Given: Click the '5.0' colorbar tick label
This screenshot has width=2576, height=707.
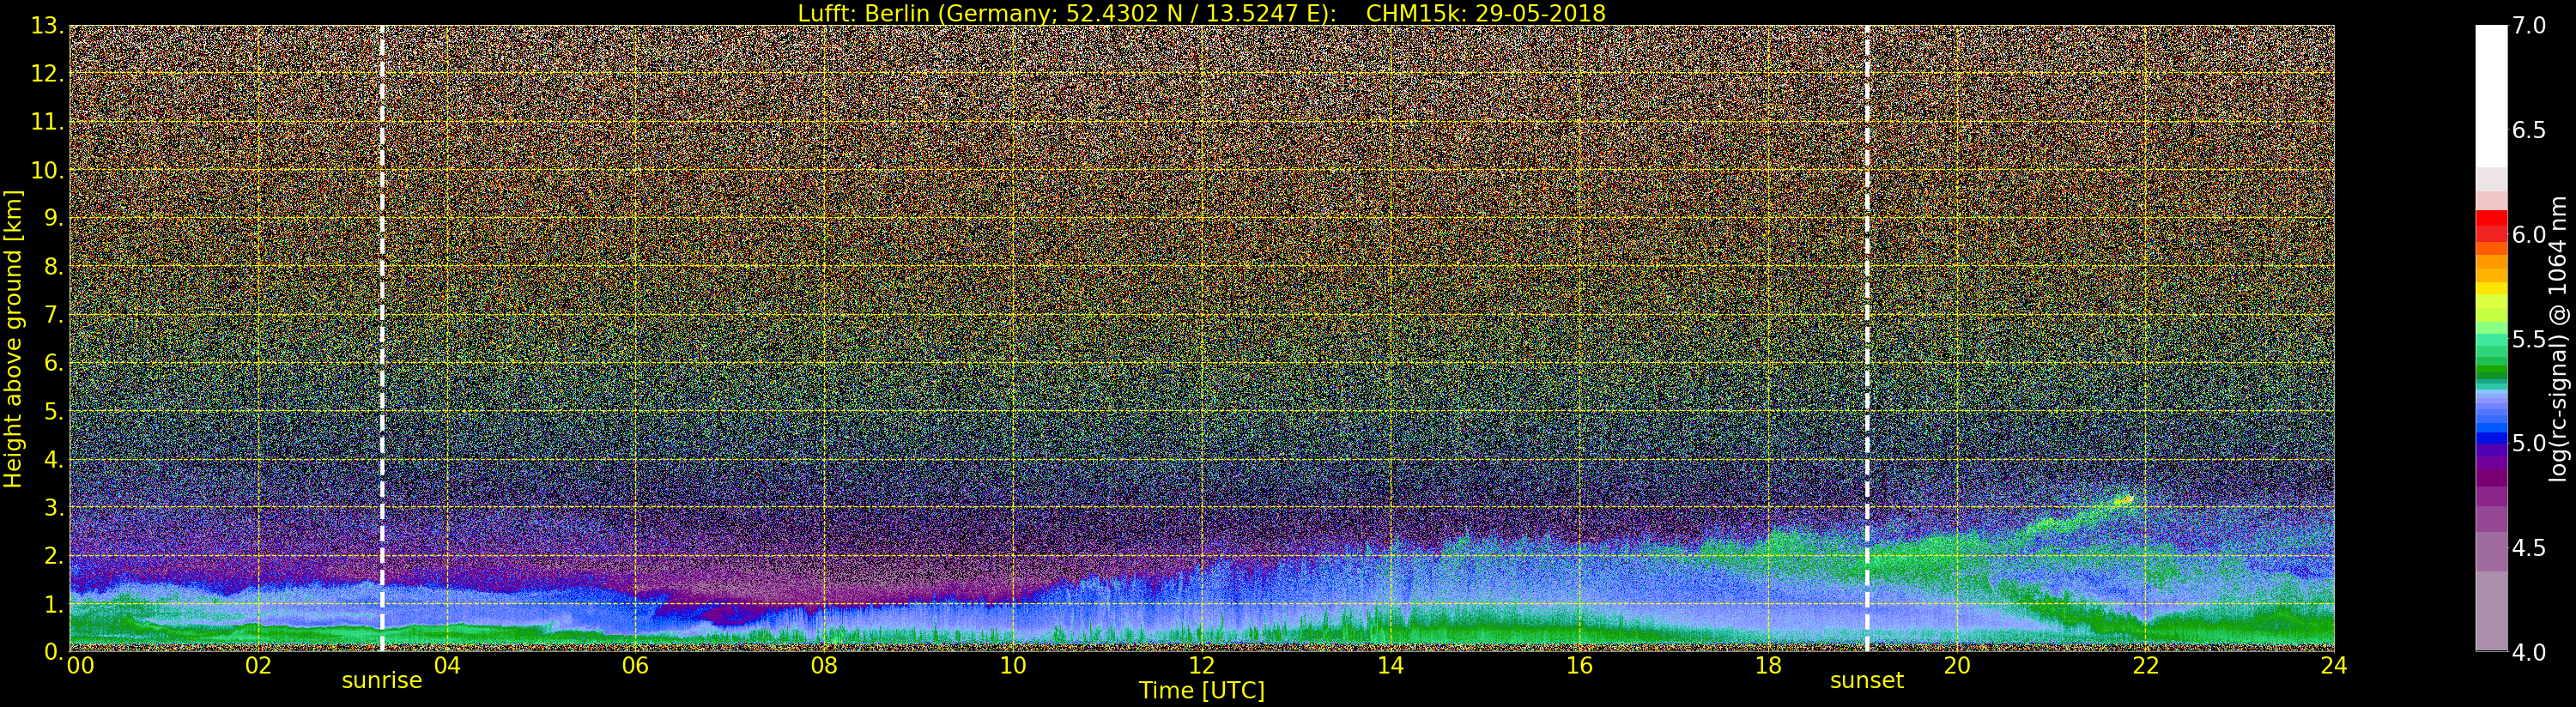Looking at the screenshot, I should (2529, 443).
